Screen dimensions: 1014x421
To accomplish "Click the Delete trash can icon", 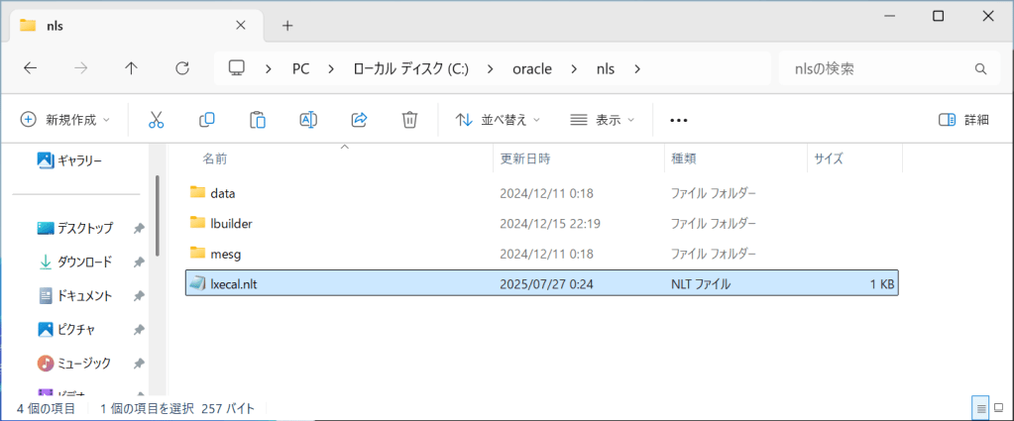I will pos(409,120).
